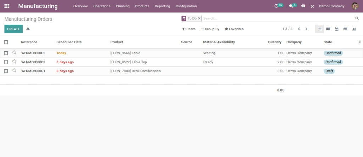Sort by the Reference column header
This screenshot has height=157, width=363.
point(29,42)
